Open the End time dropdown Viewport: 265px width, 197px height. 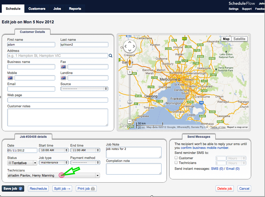point(85,150)
